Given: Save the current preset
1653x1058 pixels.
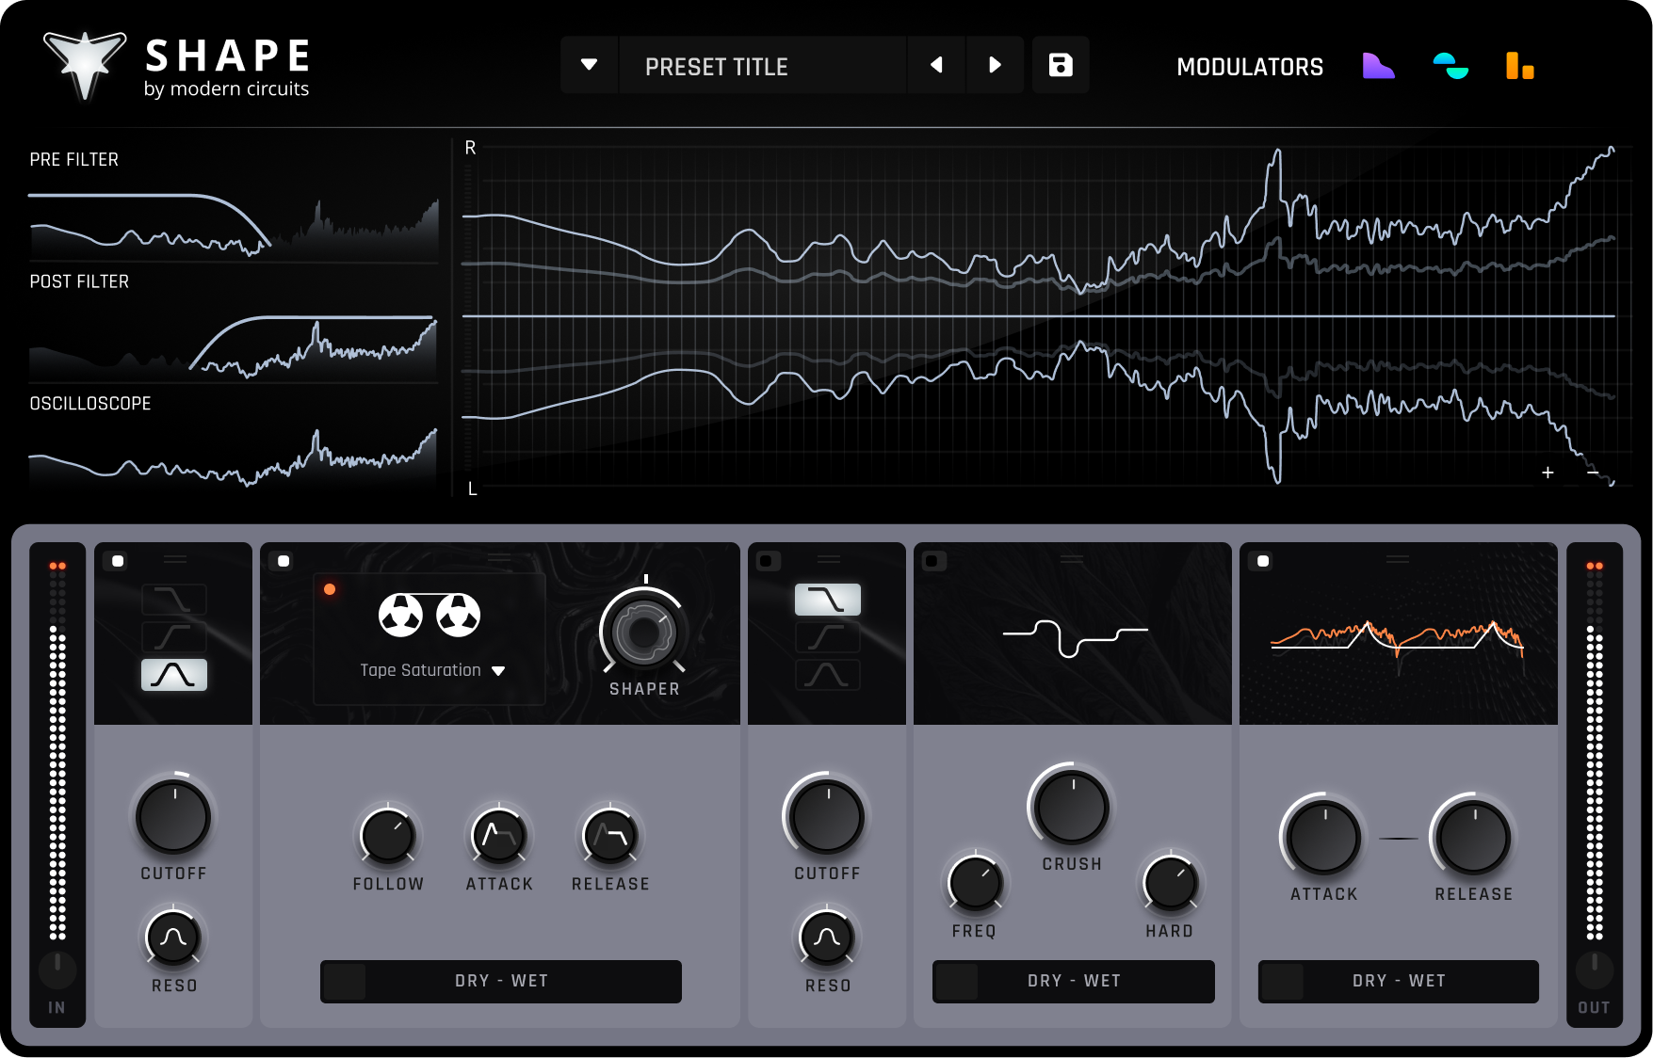Looking at the screenshot, I should click(x=1061, y=65).
